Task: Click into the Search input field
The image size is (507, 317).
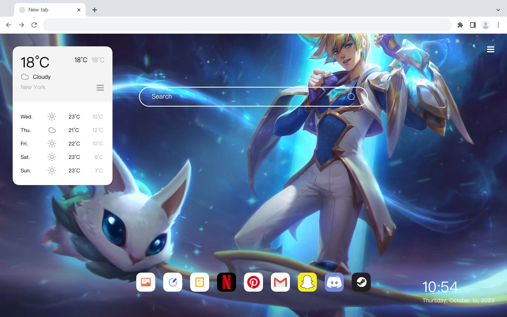Action: tap(253, 97)
